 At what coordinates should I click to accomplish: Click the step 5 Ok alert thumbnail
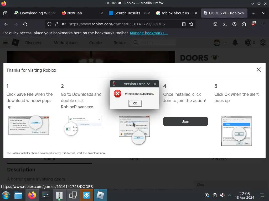click(x=236, y=131)
